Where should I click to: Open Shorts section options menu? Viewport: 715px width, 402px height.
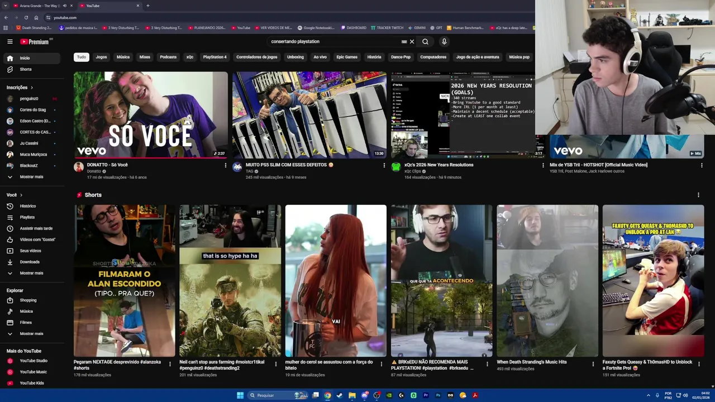pos(698,195)
